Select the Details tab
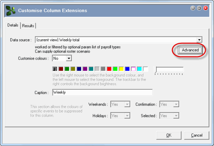Viewport: 214px width, 146px height. pyautogui.click(x=13, y=25)
